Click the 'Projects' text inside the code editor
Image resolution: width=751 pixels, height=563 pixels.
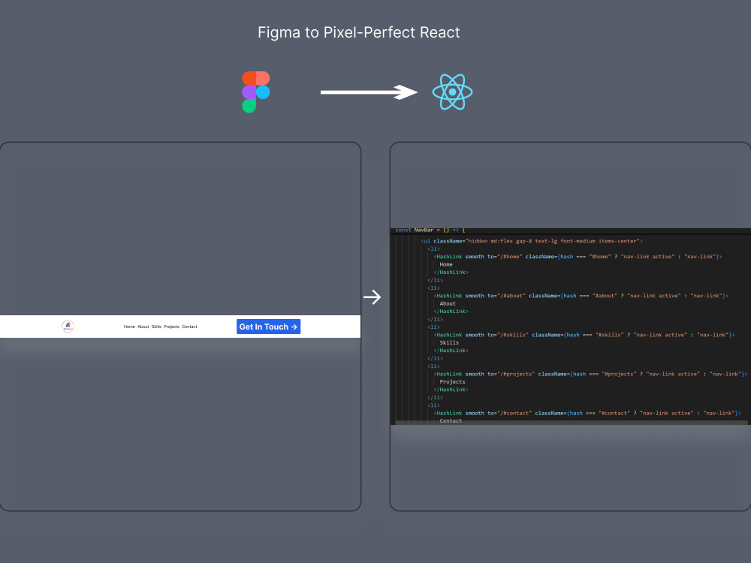(452, 382)
